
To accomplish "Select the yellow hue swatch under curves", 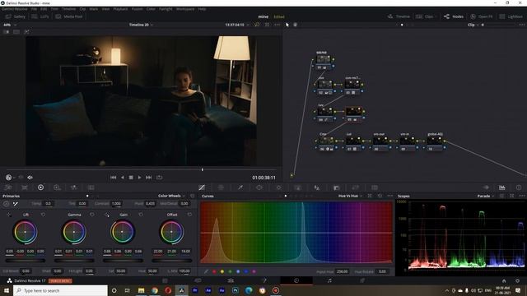I will coord(222,271).
